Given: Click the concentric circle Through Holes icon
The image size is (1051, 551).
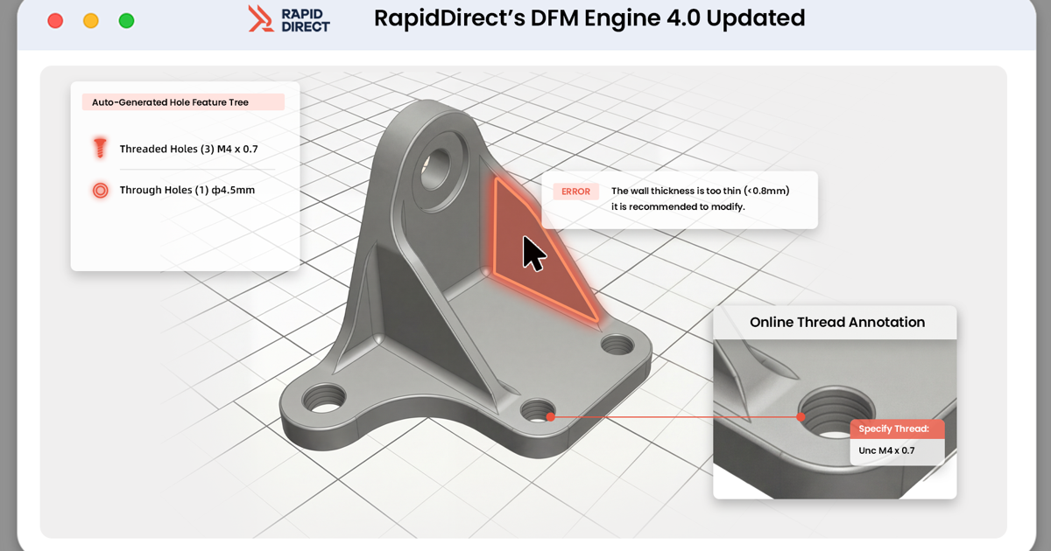Looking at the screenshot, I should tap(100, 190).
